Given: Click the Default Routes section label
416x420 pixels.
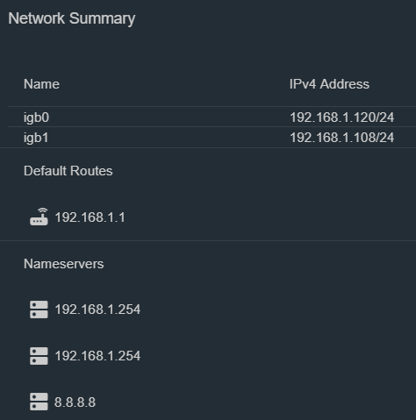Looking at the screenshot, I should pos(68,171).
